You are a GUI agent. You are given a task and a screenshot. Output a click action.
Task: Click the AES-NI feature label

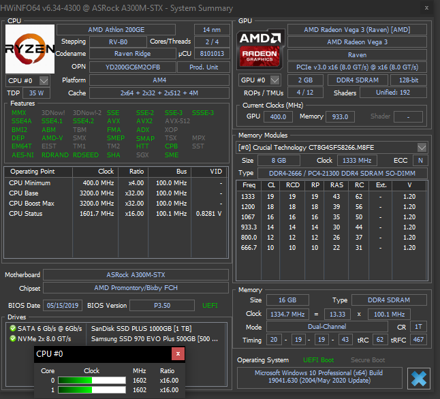pyautogui.click(x=22, y=155)
